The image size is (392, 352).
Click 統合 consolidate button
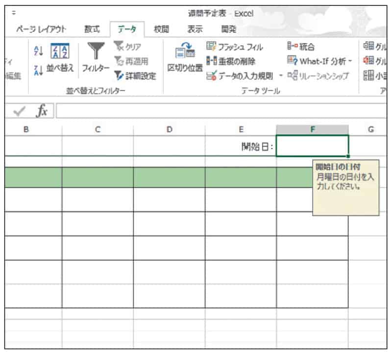(x=300, y=48)
